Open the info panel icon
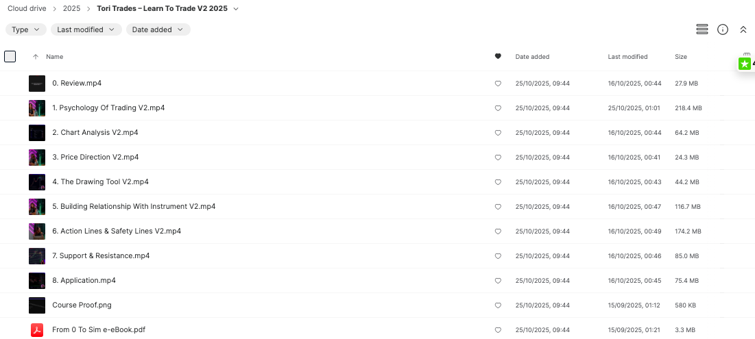 click(x=722, y=29)
